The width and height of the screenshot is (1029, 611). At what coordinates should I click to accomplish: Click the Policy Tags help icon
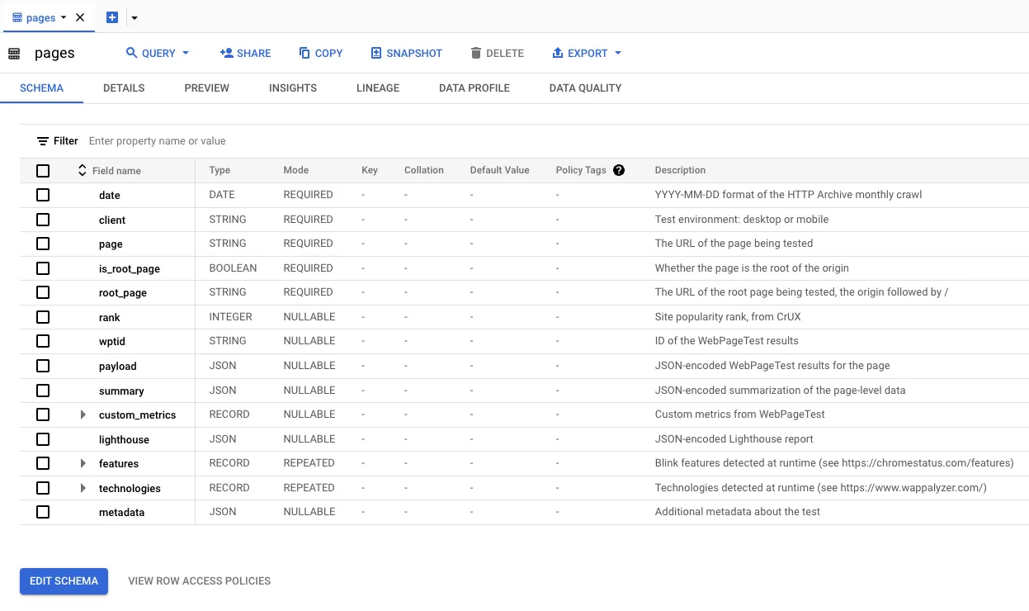[x=619, y=169]
